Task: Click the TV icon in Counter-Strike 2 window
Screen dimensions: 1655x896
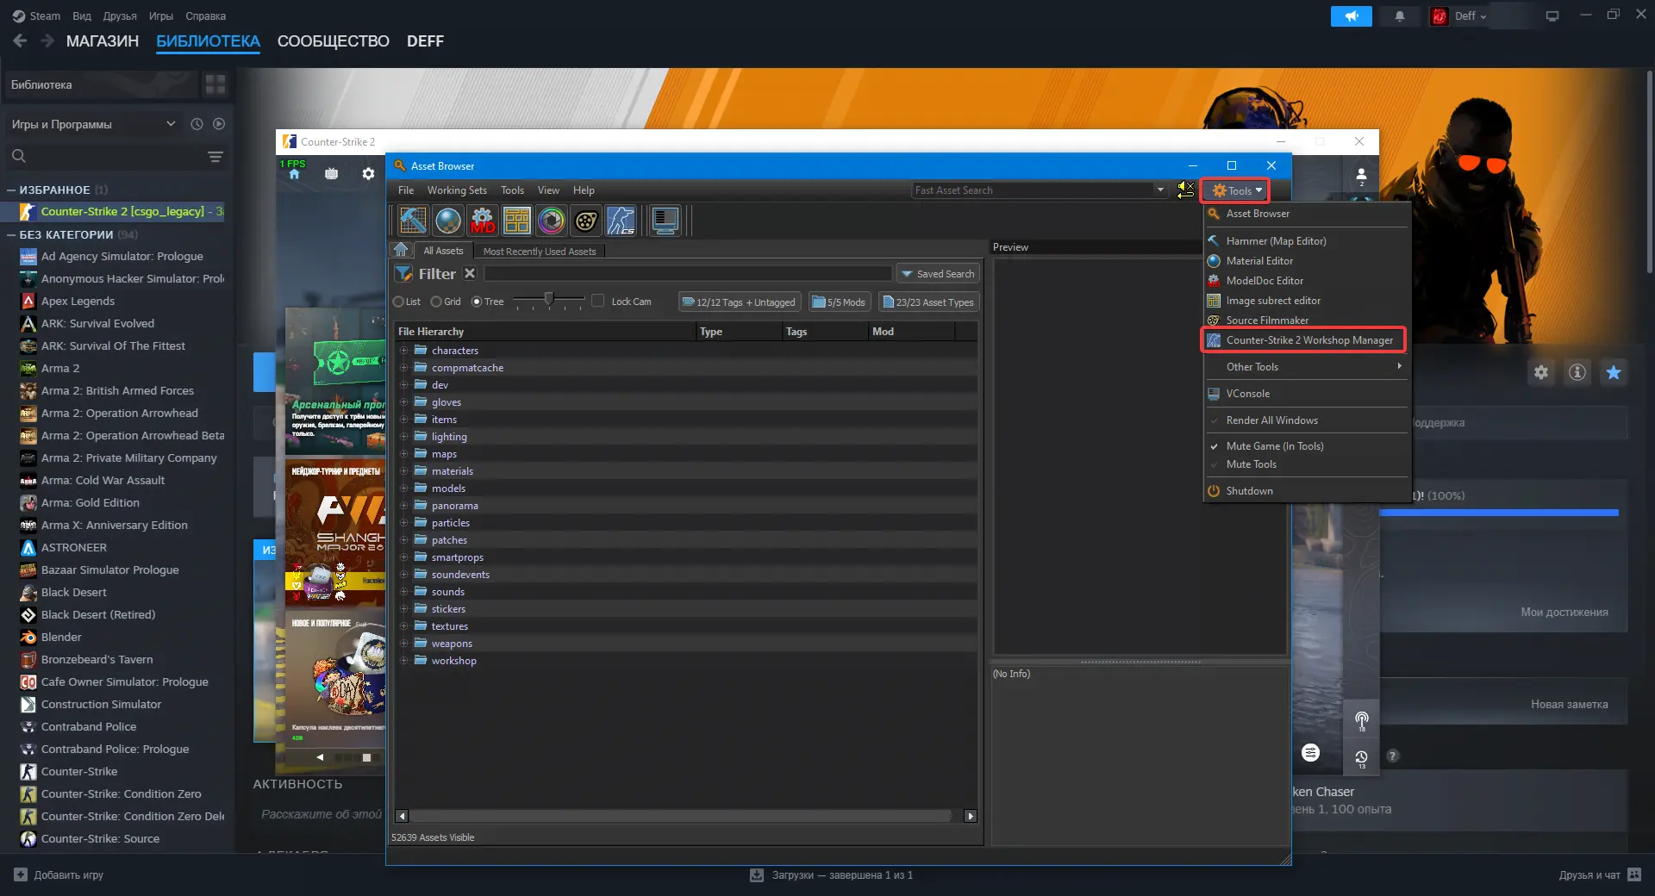Action: pos(331,173)
